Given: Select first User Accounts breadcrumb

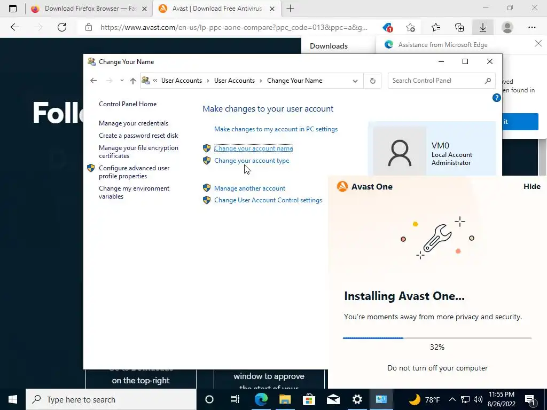Looking at the screenshot, I should (x=182, y=81).
